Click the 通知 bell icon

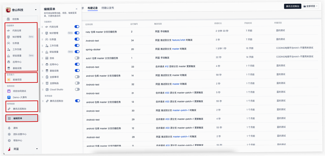click(x=9, y=128)
